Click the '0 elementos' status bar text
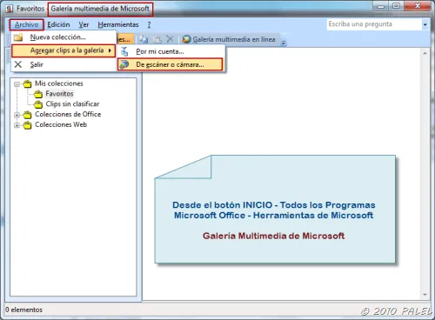 coord(23,310)
